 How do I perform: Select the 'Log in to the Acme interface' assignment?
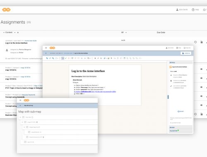click(16, 43)
